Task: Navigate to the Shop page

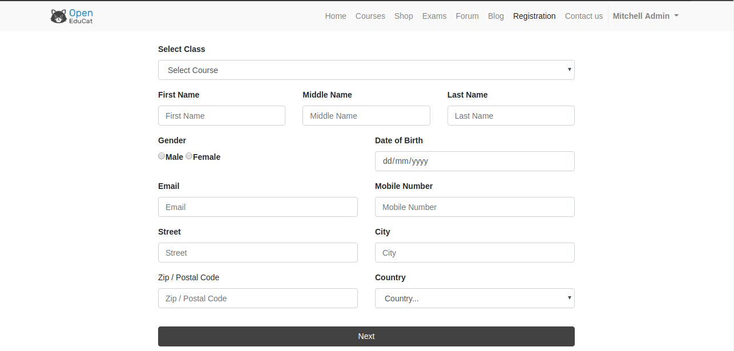Action: click(404, 16)
